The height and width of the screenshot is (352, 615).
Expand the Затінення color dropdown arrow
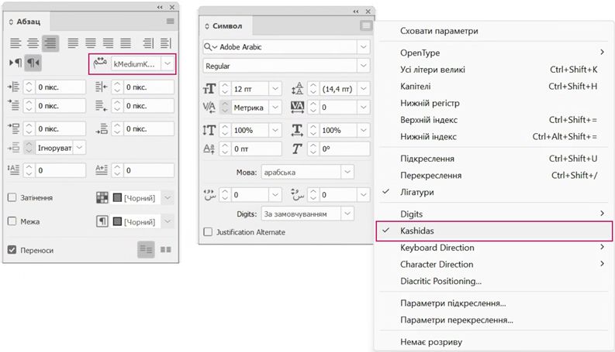168,198
